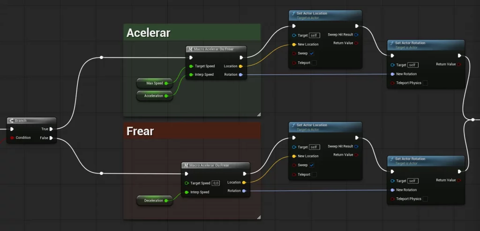
Task: Enable Teleport on Frear's Set Actor Location
Action: (314, 174)
